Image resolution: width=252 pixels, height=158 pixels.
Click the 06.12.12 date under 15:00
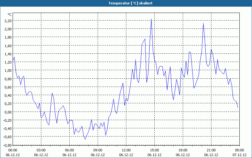pyautogui.click(x=154, y=155)
